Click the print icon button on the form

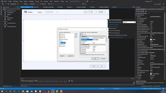[x=85, y=12]
